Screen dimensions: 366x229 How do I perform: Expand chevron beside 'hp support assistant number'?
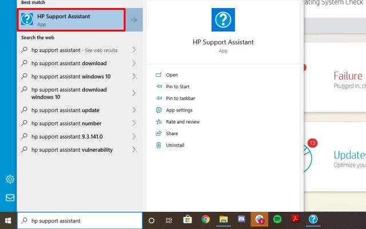click(134, 123)
